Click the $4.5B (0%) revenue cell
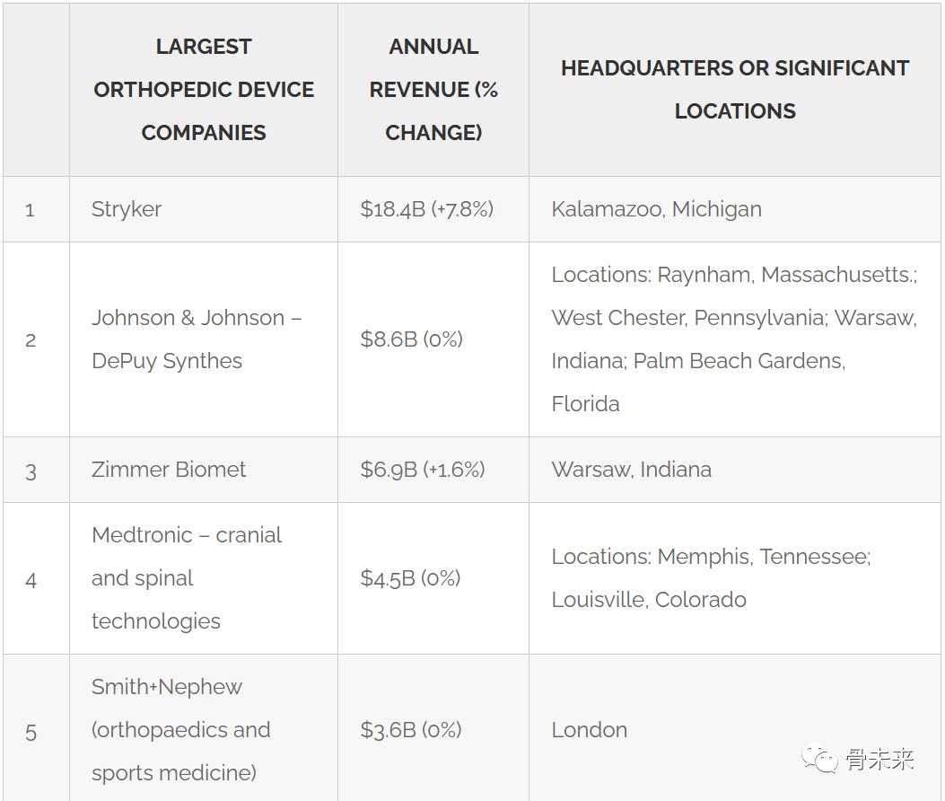 click(x=433, y=578)
